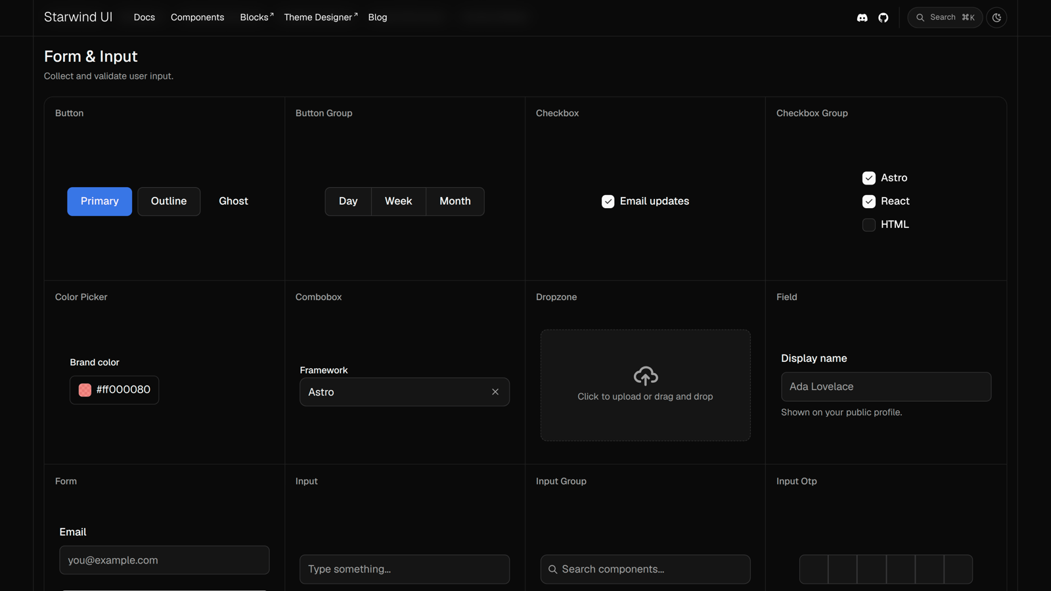Click the first OTP input cell
The width and height of the screenshot is (1051, 591).
click(x=814, y=569)
